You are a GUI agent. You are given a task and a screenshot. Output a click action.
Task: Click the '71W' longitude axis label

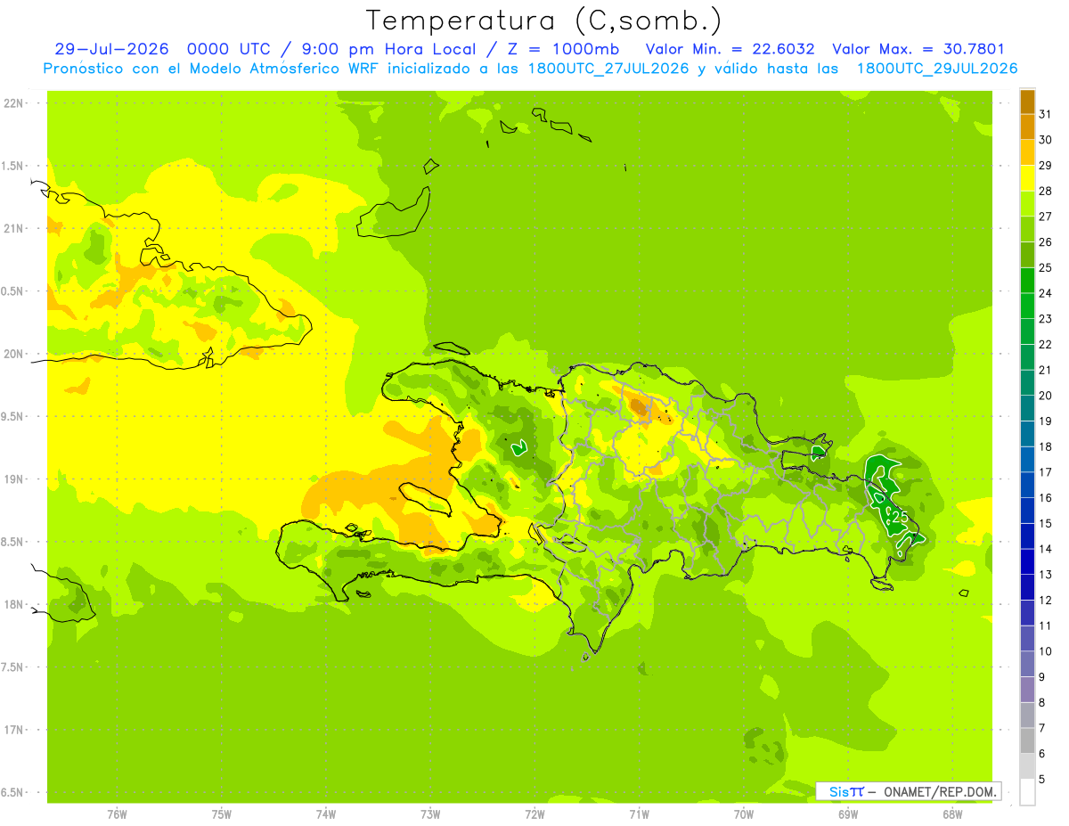tap(639, 814)
